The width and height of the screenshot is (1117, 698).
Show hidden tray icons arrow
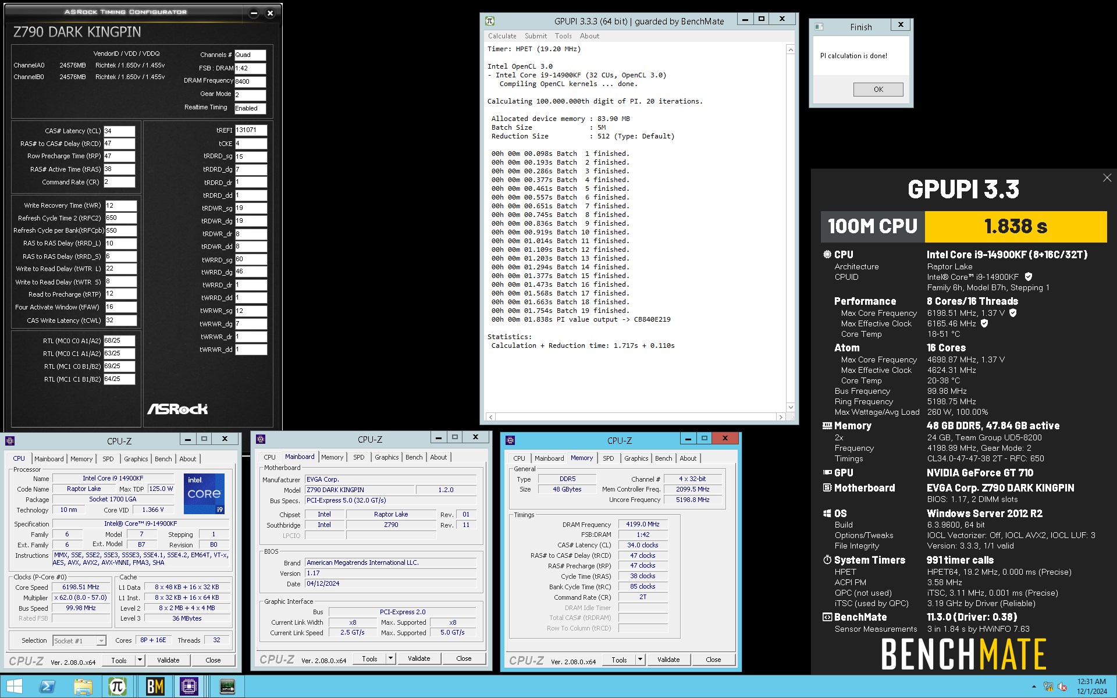point(1034,687)
